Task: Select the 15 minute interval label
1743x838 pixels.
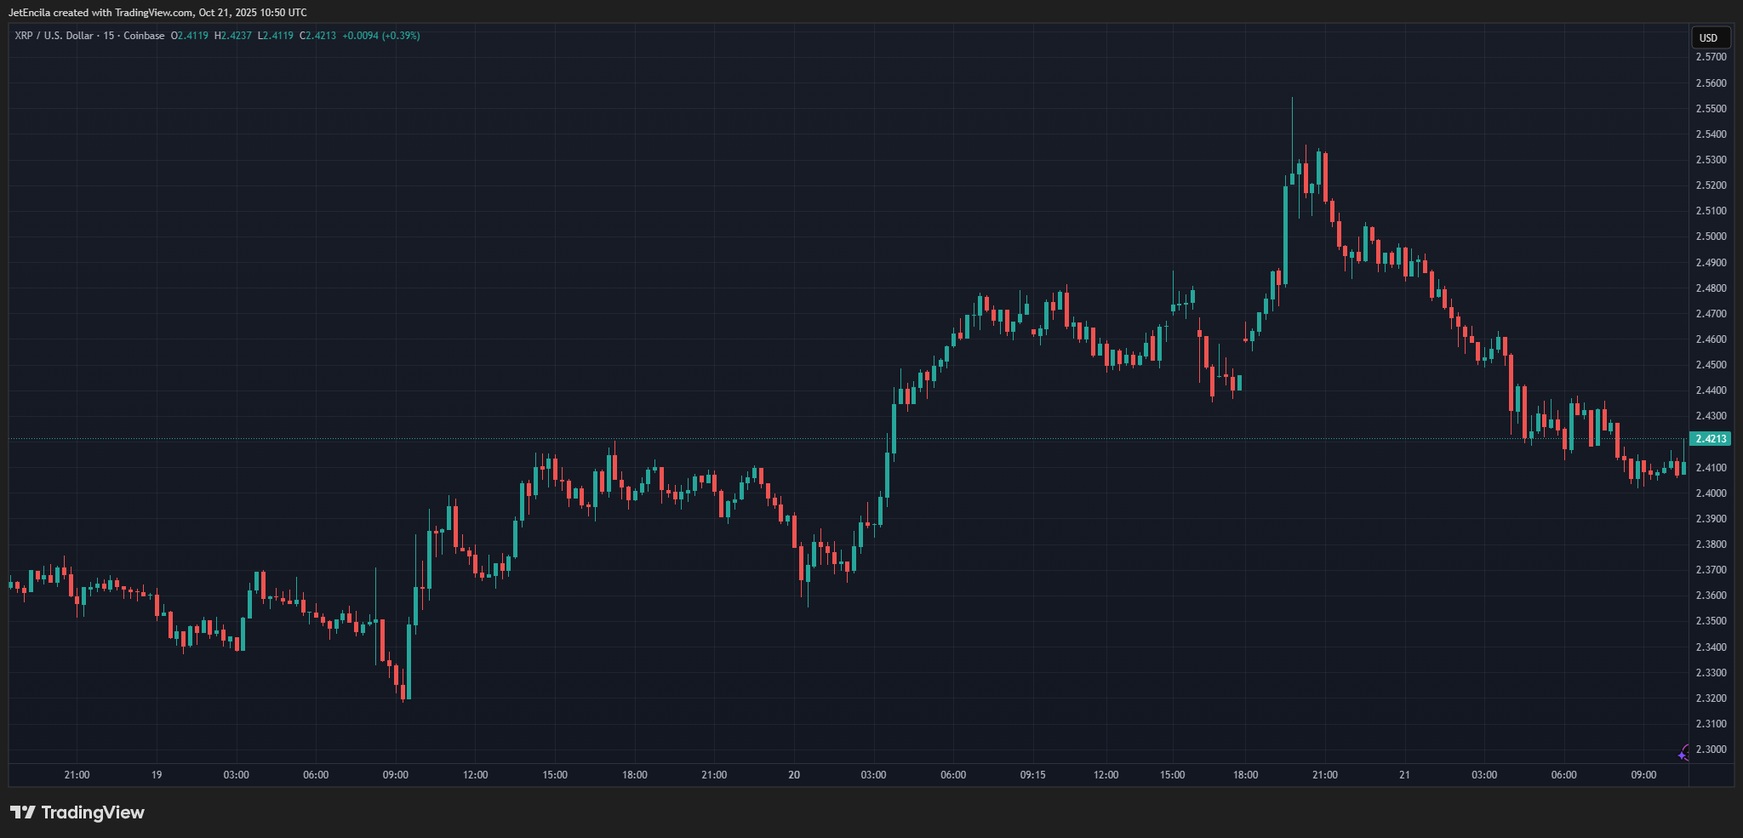Action: click(x=108, y=36)
